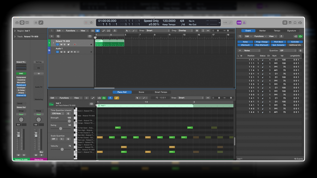Open the Channel EQ plug-in slot
This screenshot has width=317, height=178.
[21, 95]
